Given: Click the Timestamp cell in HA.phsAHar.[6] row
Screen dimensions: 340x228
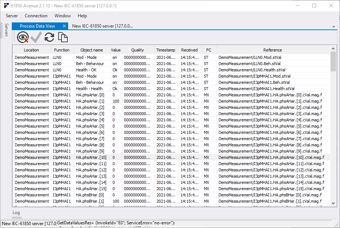Looking at the screenshot, I should (x=166, y=132).
